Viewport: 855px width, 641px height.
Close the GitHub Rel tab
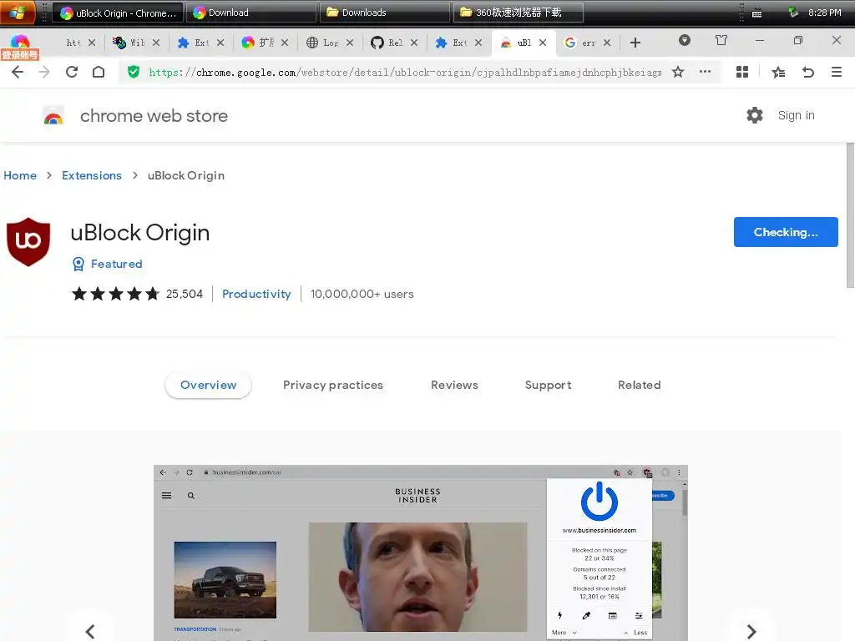(414, 43)
